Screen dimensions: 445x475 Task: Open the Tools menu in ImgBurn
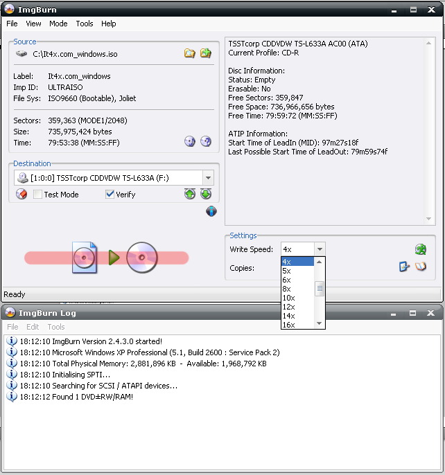click(85, 24)
